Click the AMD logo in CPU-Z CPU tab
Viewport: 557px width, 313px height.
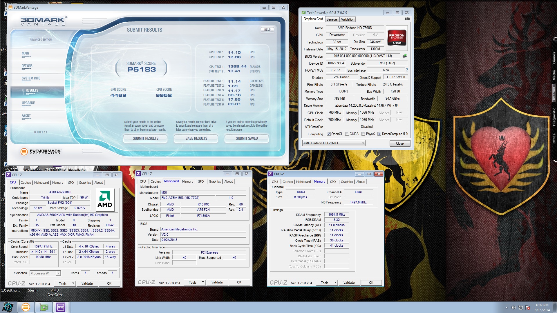(x=105, y=200)
